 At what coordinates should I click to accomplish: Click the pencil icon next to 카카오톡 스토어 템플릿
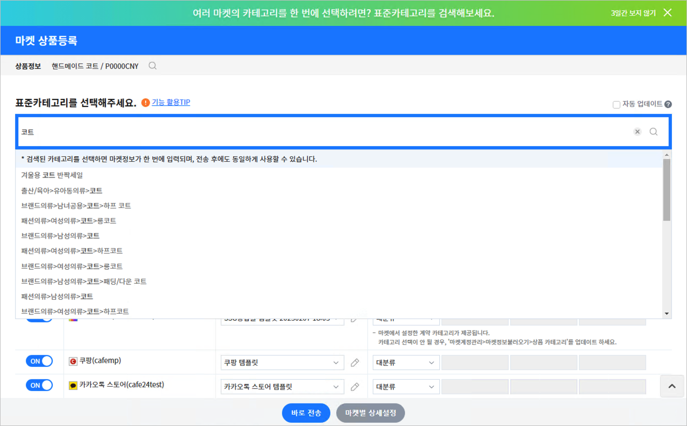[x=355, y=386]
